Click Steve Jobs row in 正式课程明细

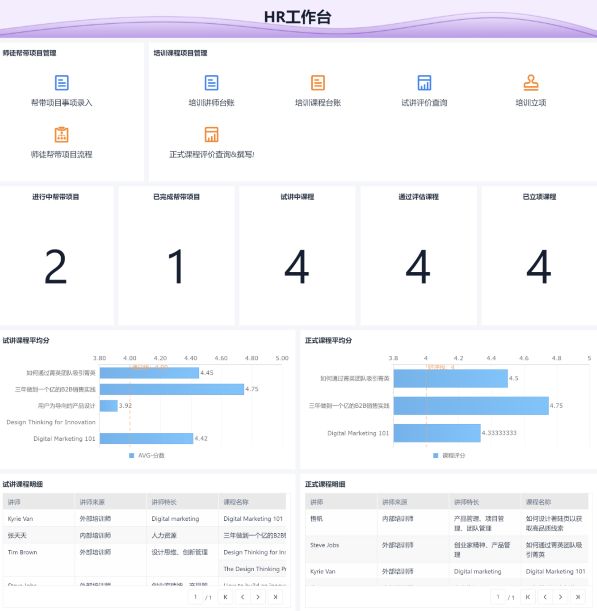pos(447,550)
